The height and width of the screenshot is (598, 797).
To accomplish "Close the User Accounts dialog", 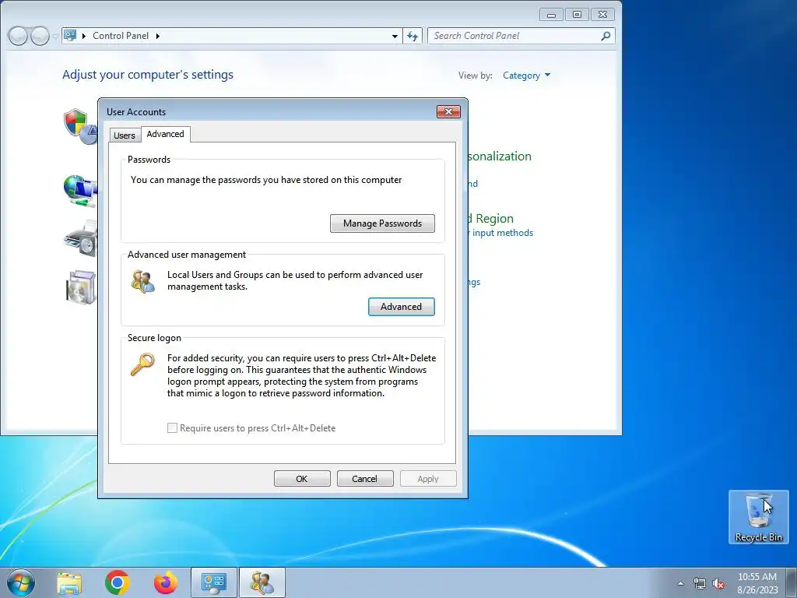I will 448,111.
